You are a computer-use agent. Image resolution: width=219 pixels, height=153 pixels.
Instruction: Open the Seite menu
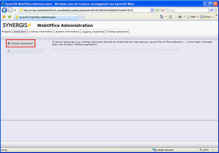tap(192, 17)
